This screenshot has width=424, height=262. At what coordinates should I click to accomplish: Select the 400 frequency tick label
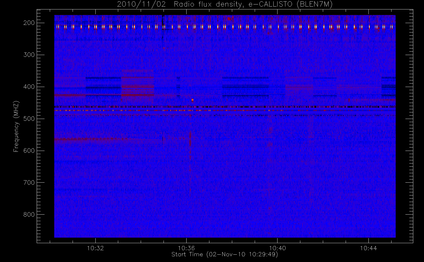pos(29,87)
